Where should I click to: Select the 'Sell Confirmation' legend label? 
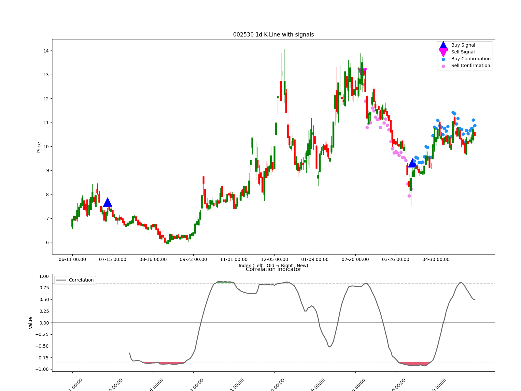[471, 65]
